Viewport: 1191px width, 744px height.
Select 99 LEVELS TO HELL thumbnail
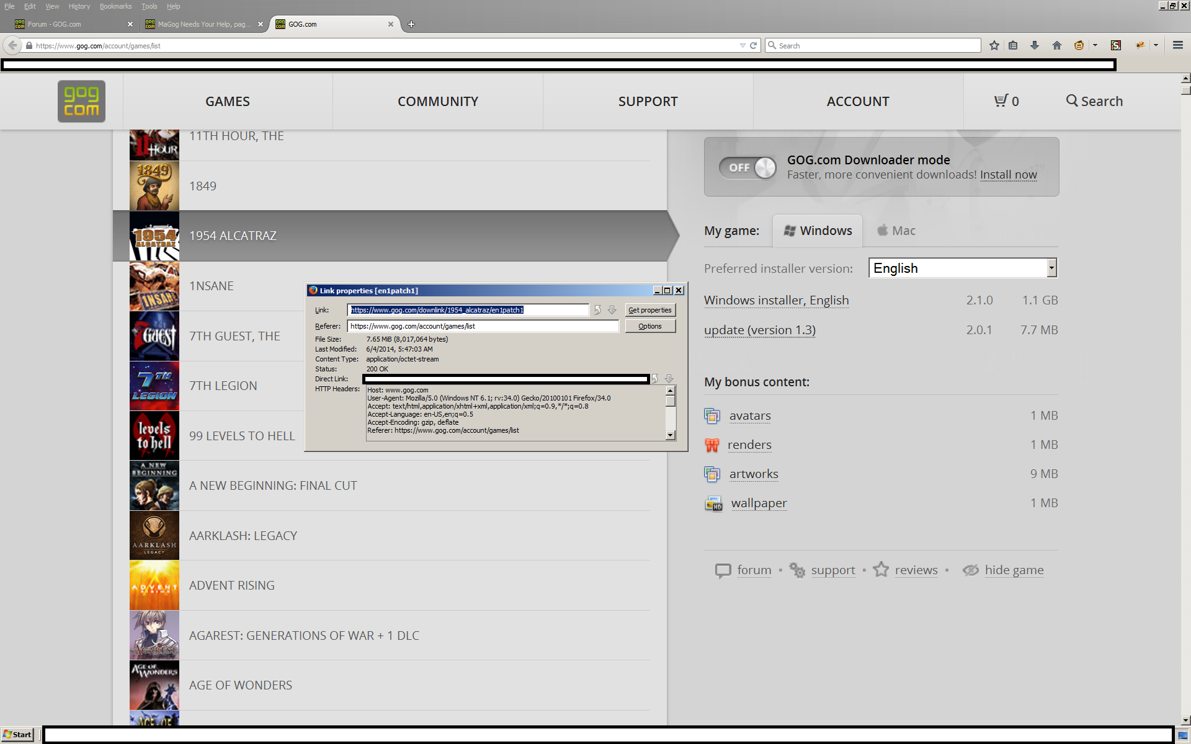pos(154,436)
